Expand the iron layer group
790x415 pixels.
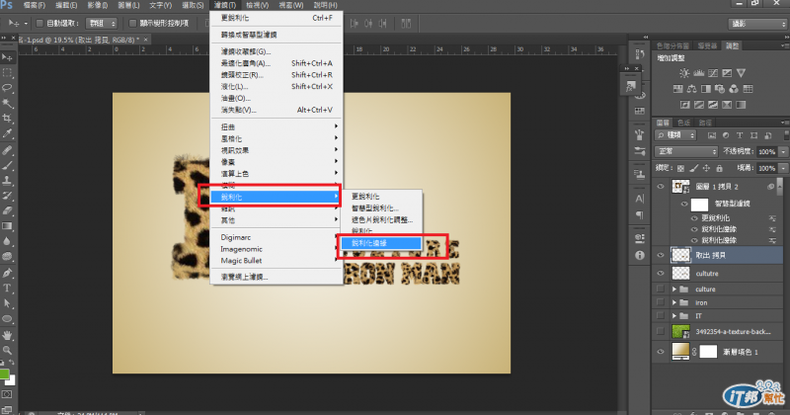674,302
